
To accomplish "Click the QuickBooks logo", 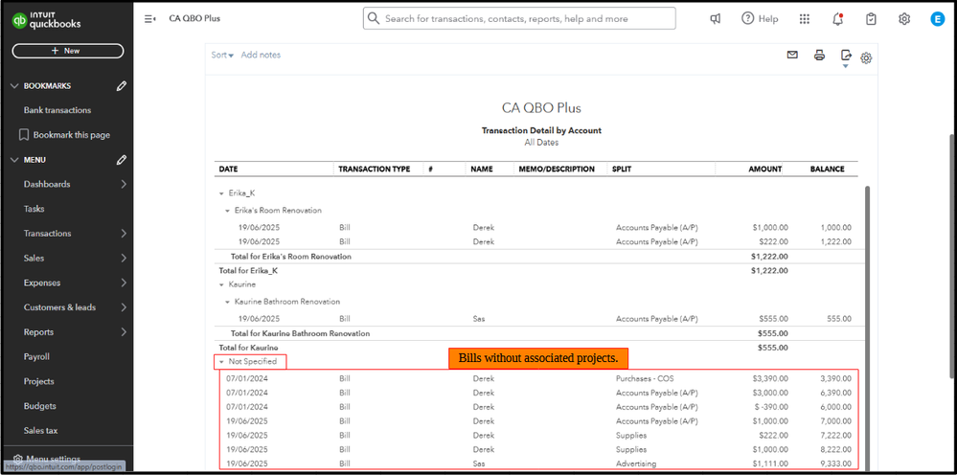I will point(46,21).
